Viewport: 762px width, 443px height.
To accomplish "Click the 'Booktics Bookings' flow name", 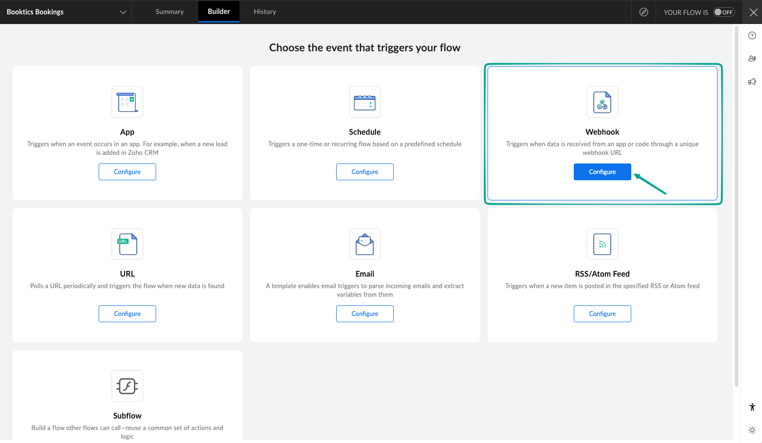I will pos(35,12).
